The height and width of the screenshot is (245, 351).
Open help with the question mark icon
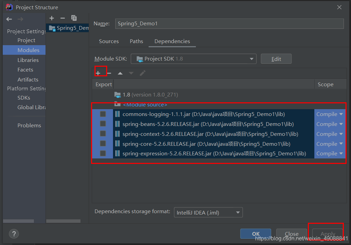(14, 234)
